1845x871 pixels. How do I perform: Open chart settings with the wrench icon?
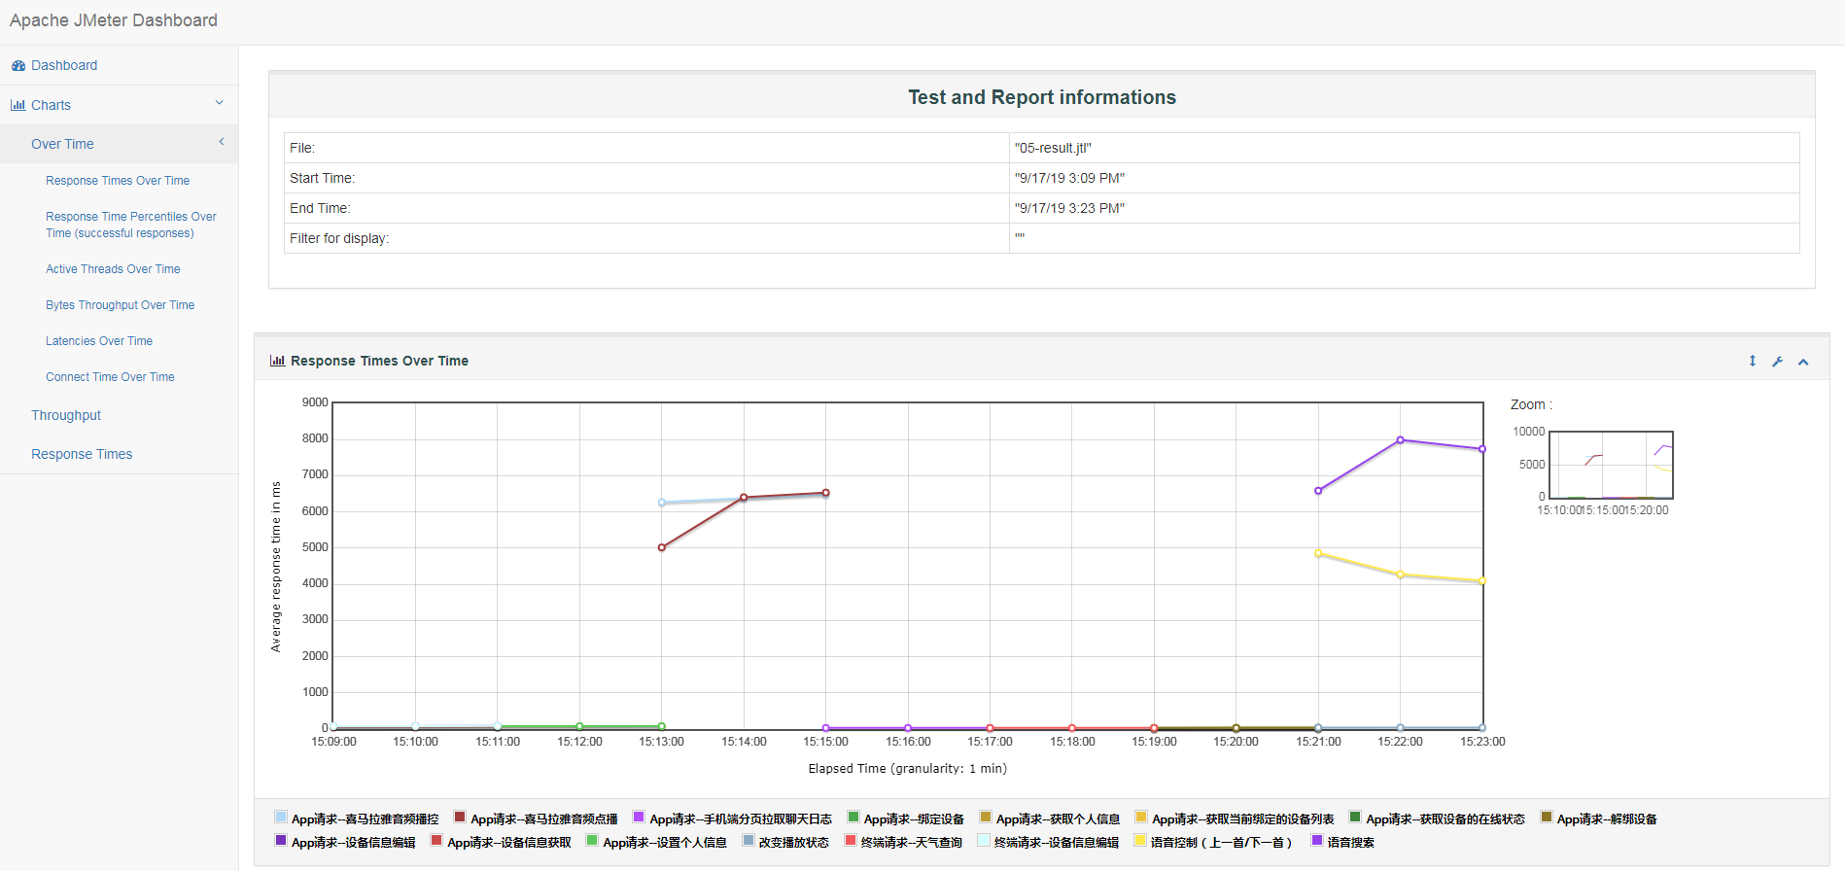tap(1778, 362)
